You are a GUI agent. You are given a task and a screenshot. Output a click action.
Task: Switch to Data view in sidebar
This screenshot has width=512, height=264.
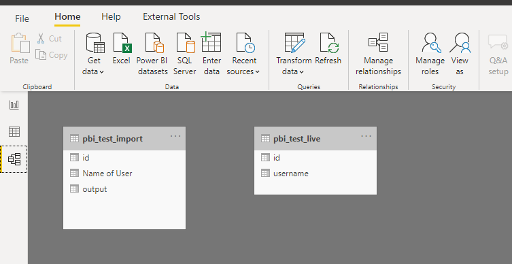click(14, 132)
